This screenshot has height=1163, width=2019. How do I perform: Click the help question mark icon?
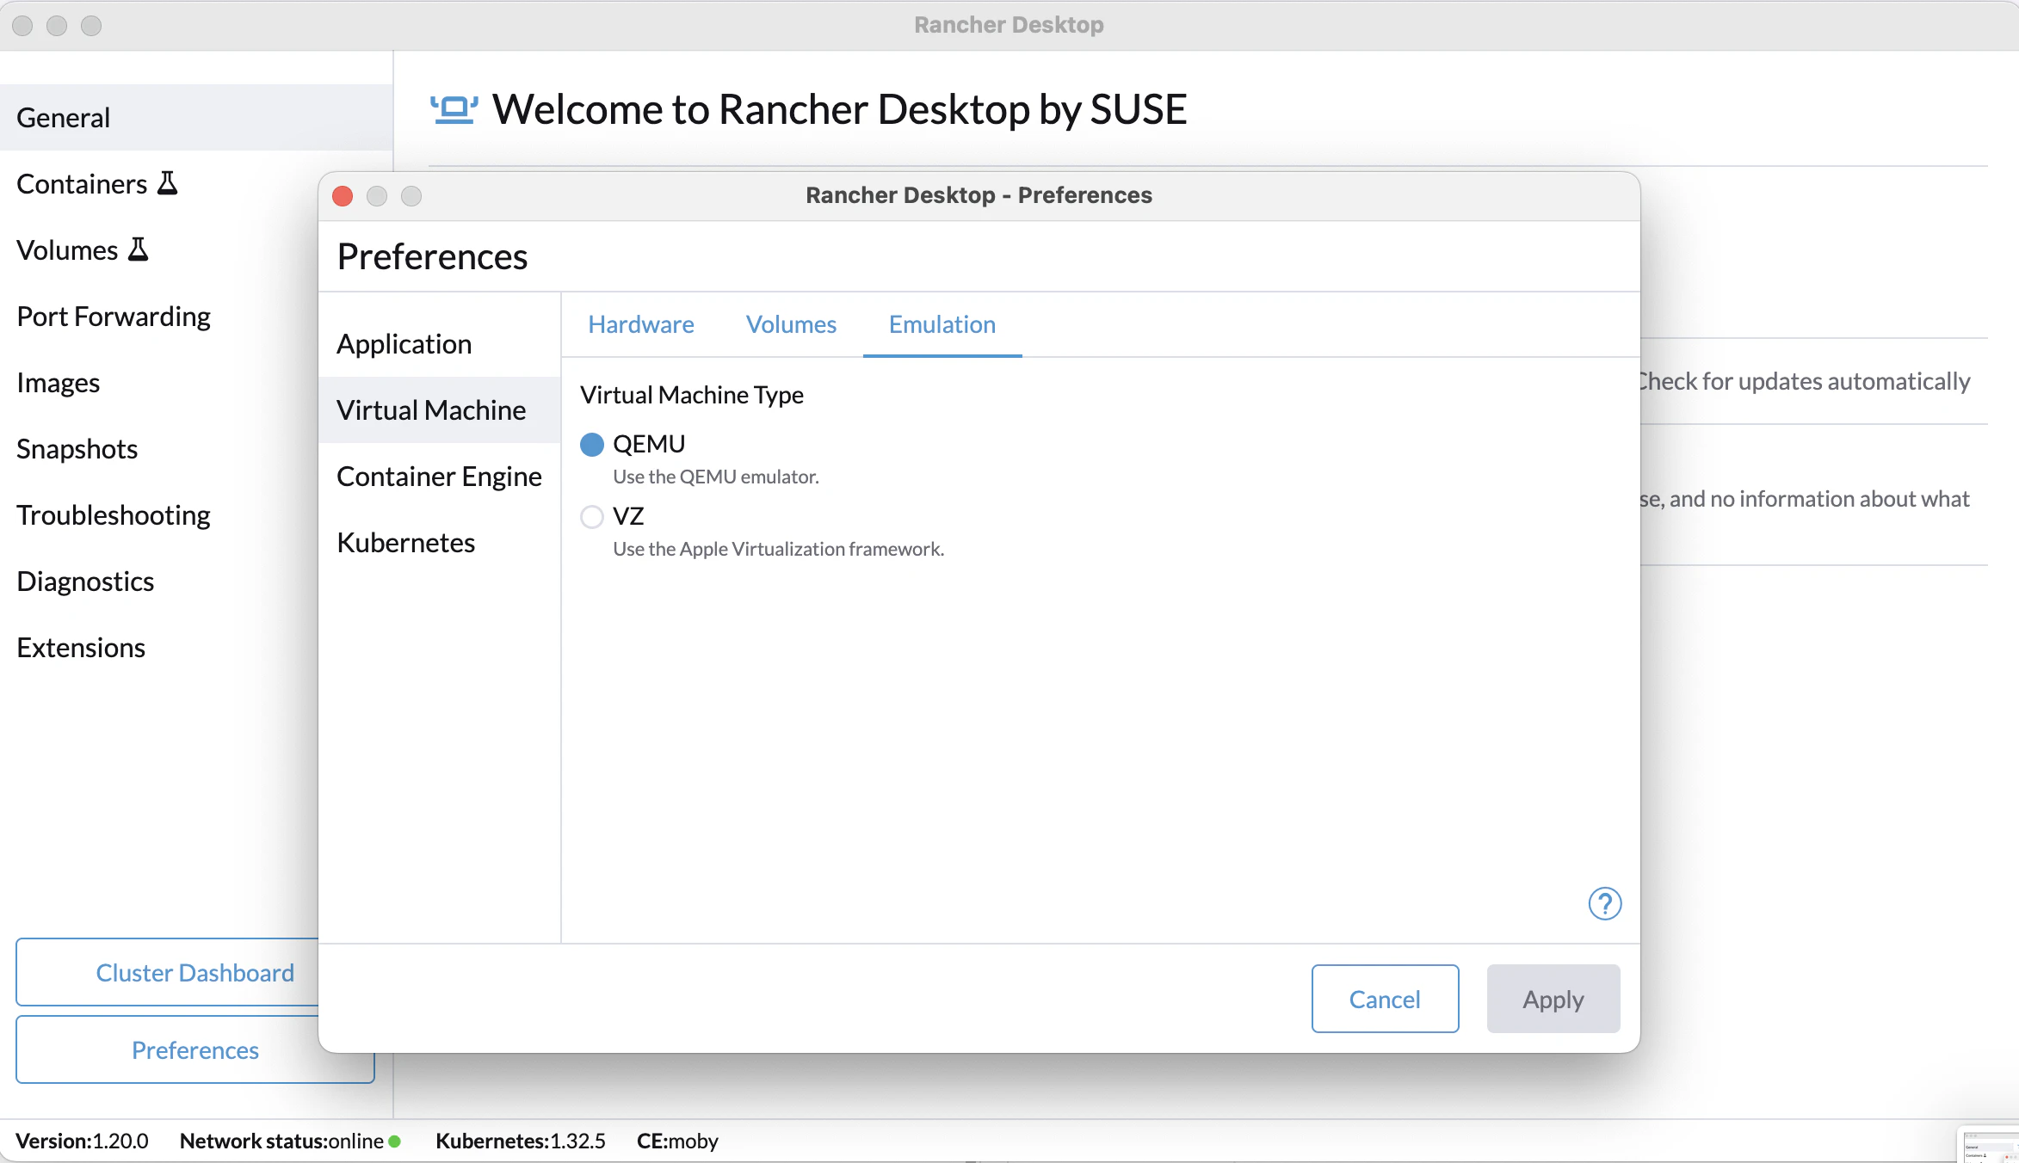coord(1604,903)
